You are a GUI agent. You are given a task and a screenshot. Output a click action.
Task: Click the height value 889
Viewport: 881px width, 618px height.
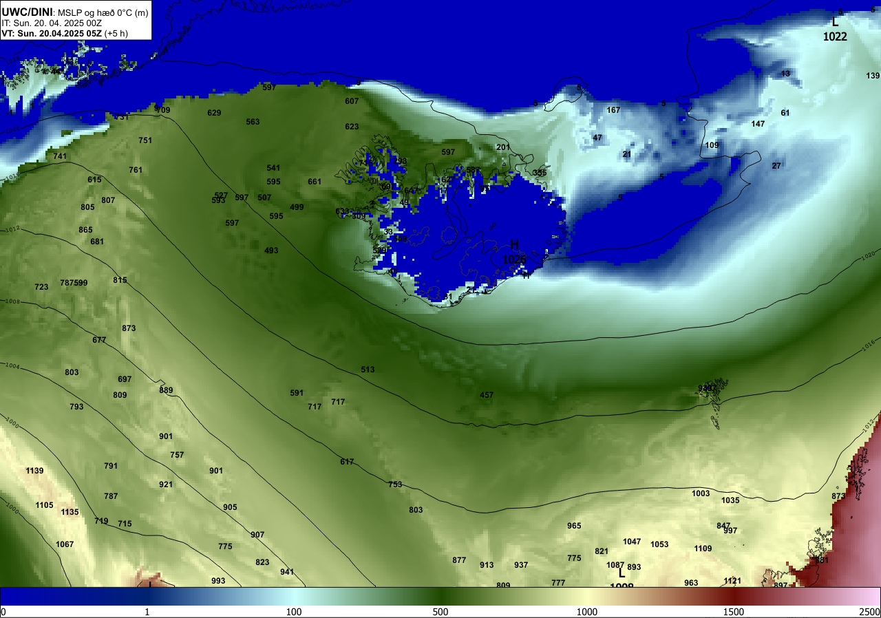166,390
